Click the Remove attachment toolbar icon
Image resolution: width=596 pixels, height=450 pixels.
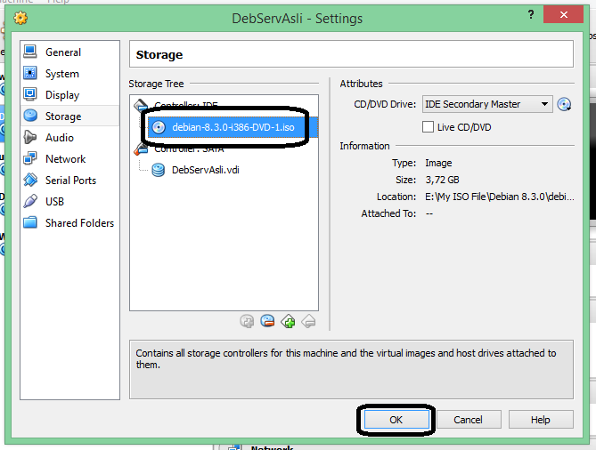point(267,322)
